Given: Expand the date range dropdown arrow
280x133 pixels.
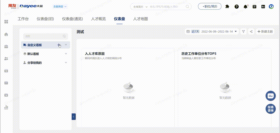Looking at the screenshot, I should [x=236, y=32].
